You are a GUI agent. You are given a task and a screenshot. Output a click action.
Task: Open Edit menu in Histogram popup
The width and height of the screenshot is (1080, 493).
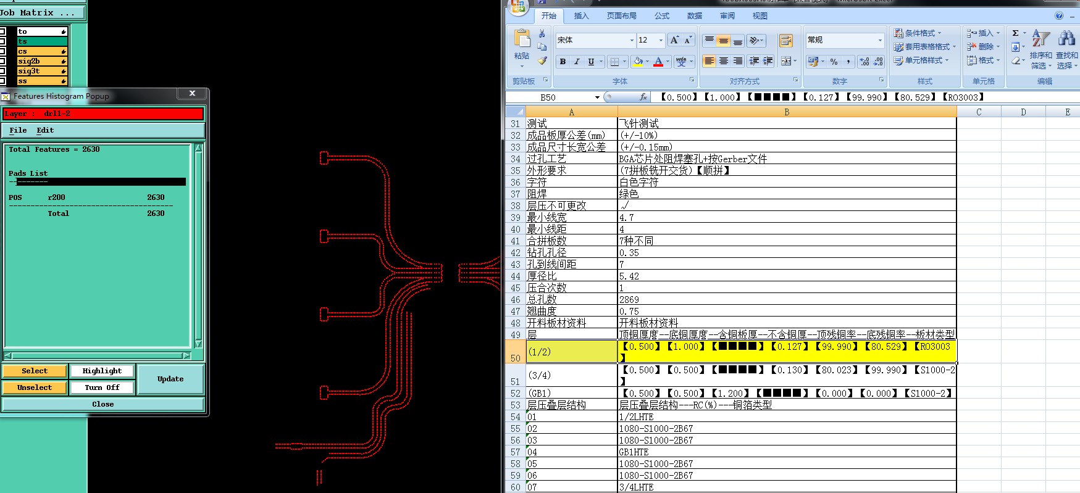(x=45, y=130)
